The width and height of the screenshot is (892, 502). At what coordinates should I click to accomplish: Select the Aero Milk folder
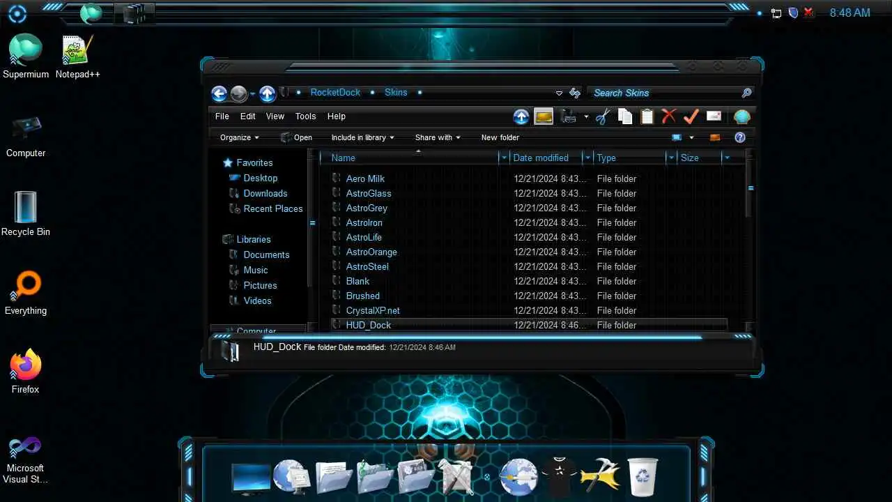(365, 178)
